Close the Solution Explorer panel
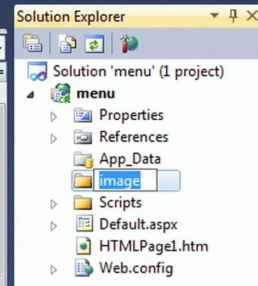Viewport: 258px width, 286px height. (x=252, y=15)
